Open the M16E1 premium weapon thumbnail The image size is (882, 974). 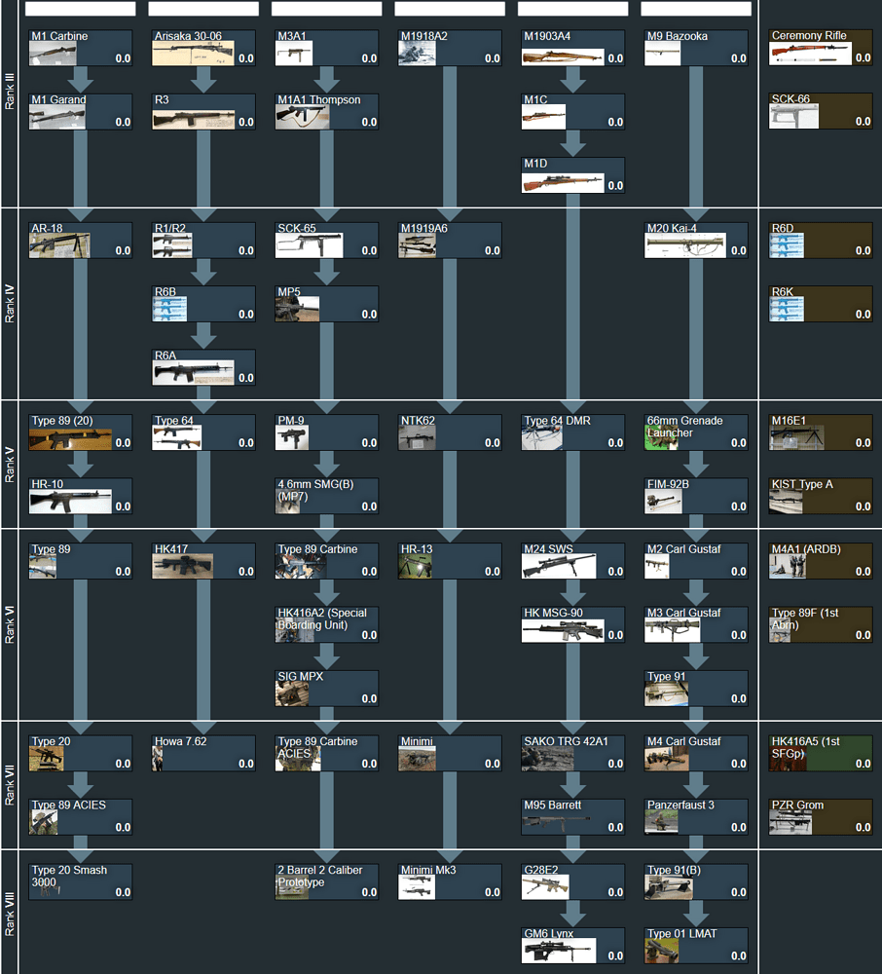[797, 438]
